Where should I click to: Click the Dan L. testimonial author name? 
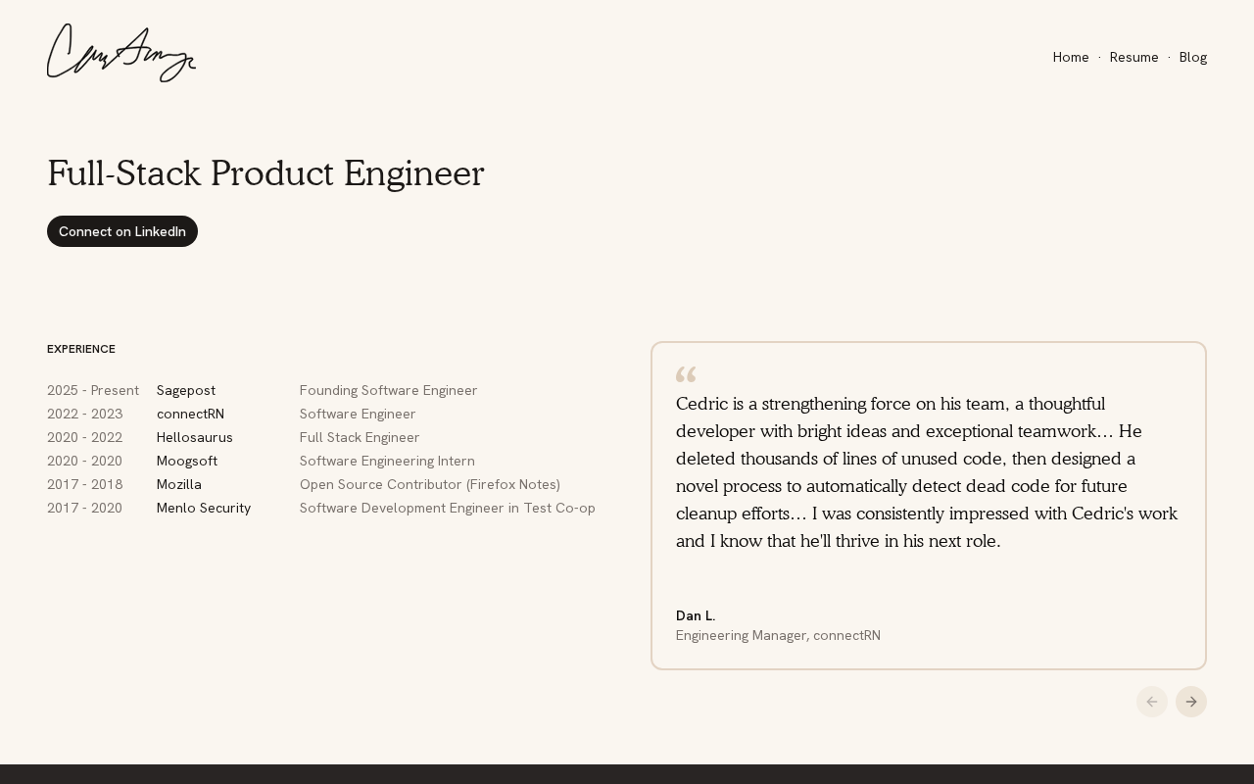pyautogui.click(x=696, y=615)
